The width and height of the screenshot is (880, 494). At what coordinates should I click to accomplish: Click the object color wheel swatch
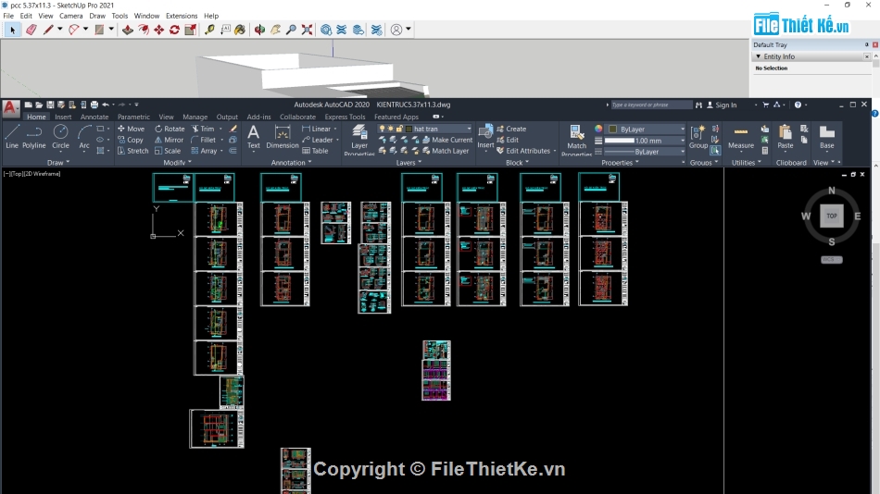[598, 129]
